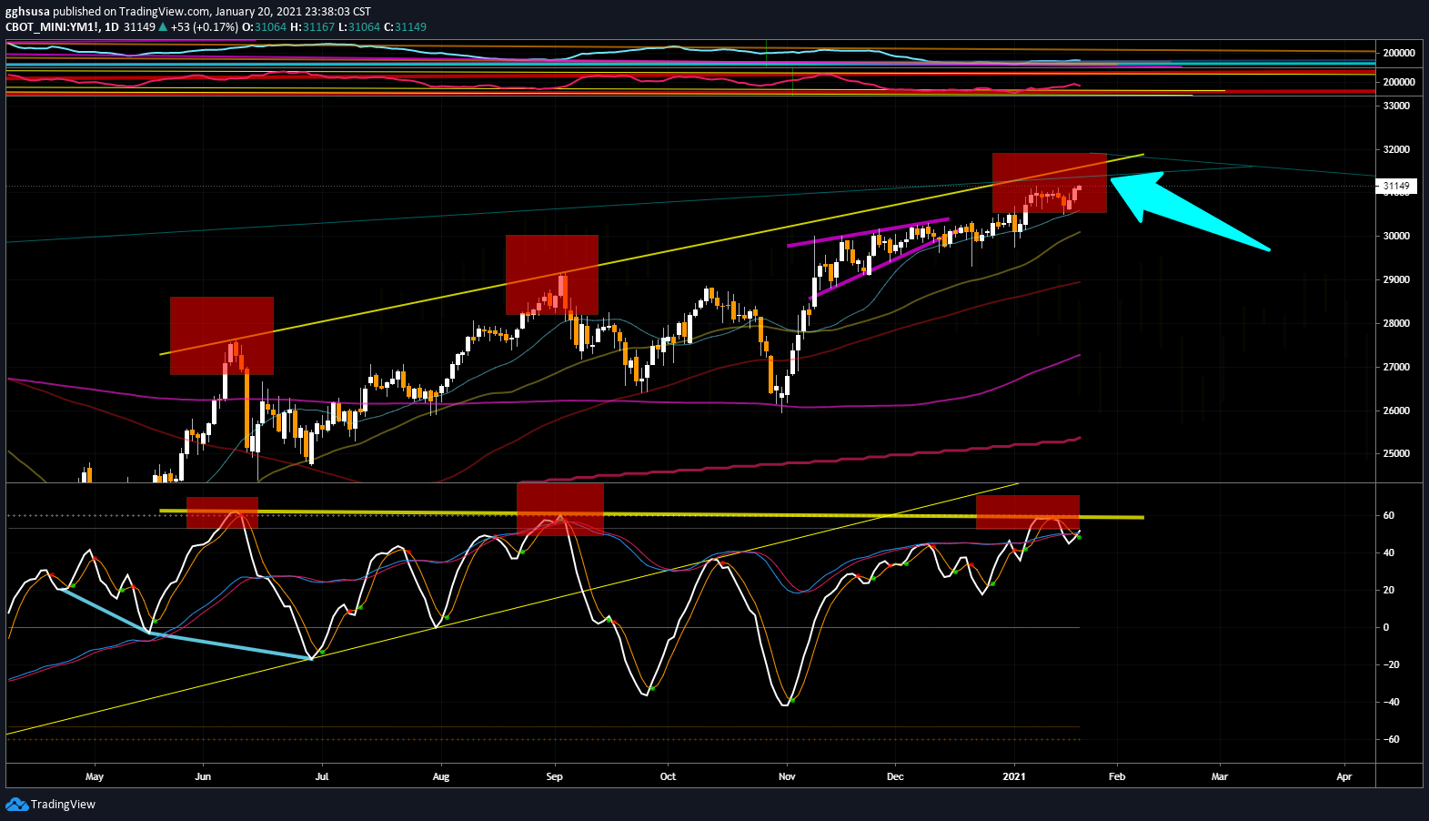Viewport: 1429px width, 821px height.
Task: Click the 1D interval label
Action: [112, 26]
